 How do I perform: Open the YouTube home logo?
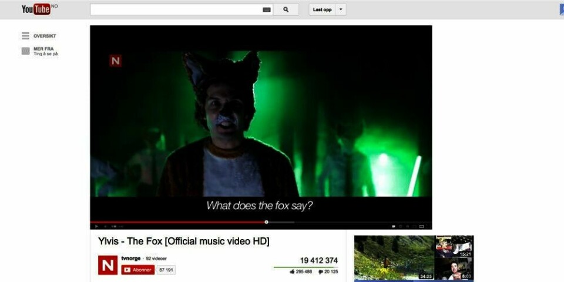point(36,9)
